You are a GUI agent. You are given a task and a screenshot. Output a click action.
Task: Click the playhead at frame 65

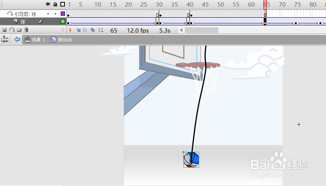pyautogui.click(x=265, y=5)
